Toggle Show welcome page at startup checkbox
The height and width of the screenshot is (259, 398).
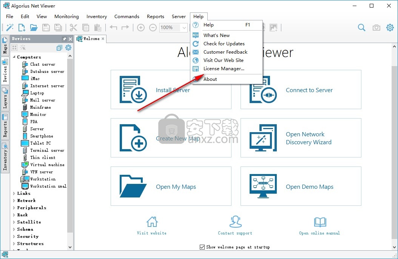click(x=202, y=247)
